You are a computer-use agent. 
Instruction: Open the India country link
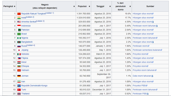24,18
